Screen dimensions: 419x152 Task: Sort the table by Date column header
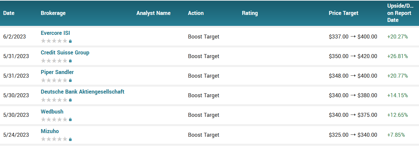[x=9, y=13]
